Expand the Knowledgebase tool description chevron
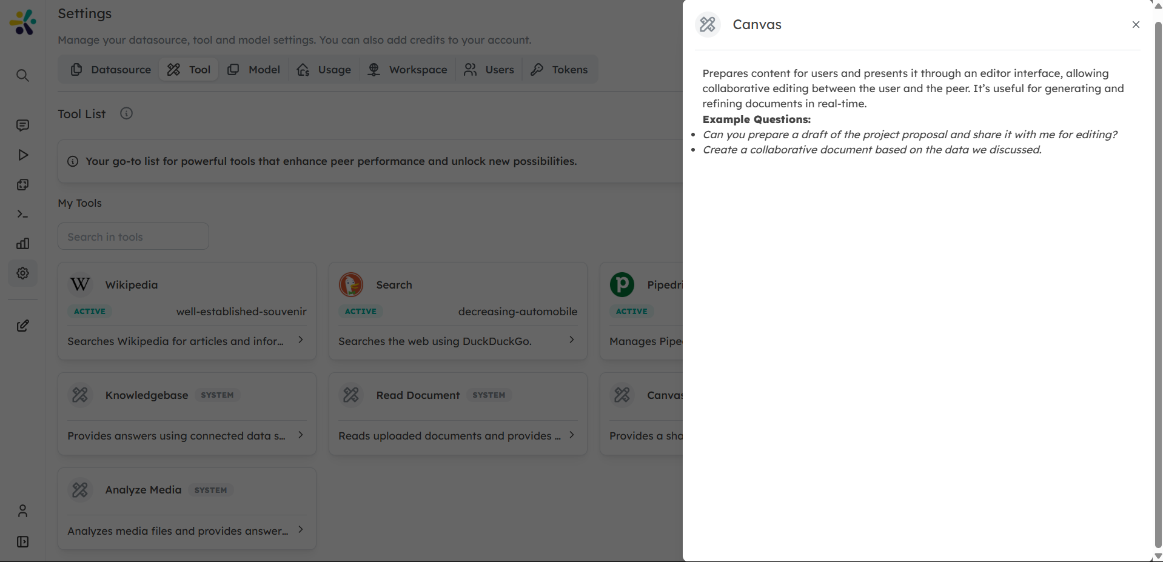1163x562 pixels. (x=301, y=435)
